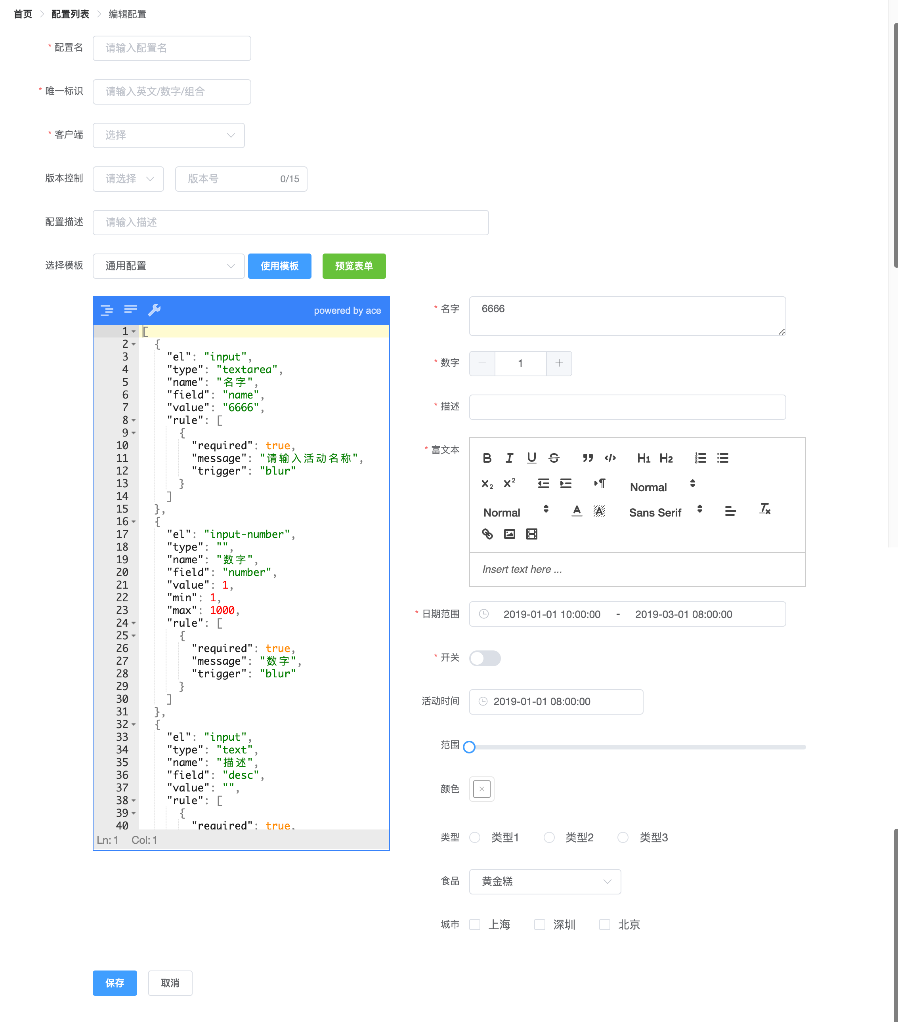Select the 类型2 radio button
Viewport: 898px width, 1022px height.
pos(549,837)
